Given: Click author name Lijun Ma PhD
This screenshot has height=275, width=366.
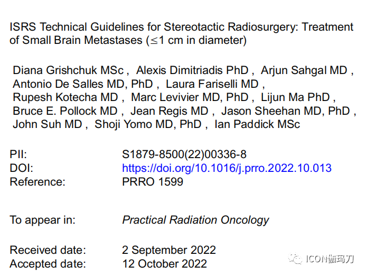Looking at the screenshot, I should [x=295, y=97].
